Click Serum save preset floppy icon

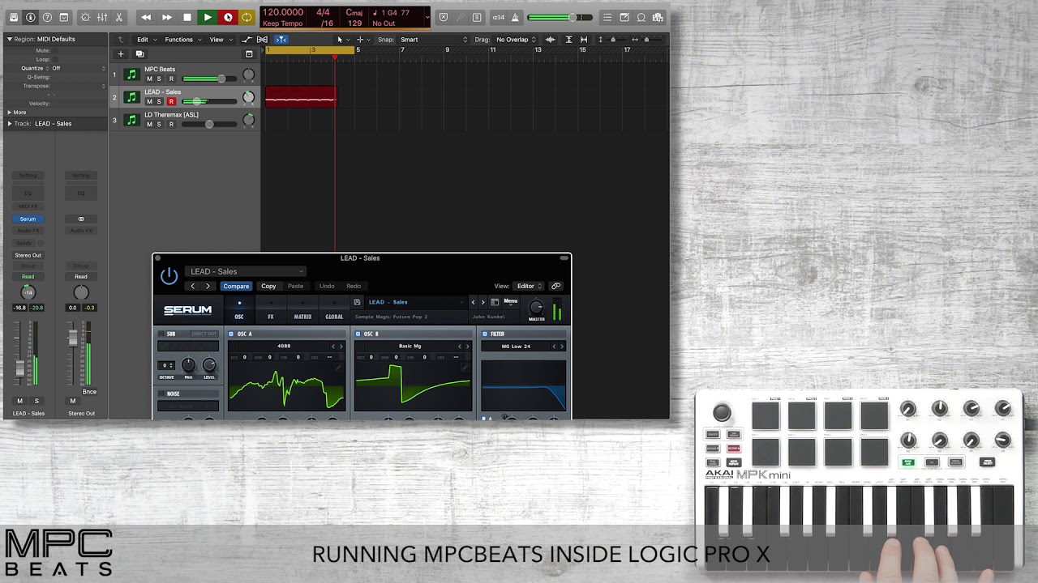(357, 302)
